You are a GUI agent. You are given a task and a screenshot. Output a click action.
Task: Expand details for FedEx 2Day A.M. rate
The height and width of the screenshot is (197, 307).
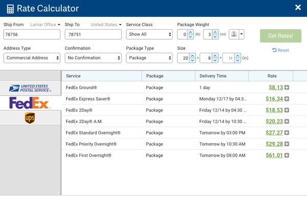(287, 122)
